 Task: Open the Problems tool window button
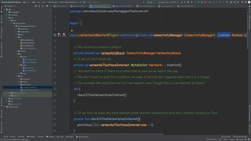tap(31, 137)
